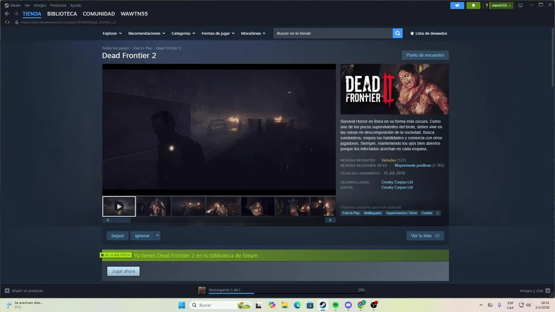555x312 pixels.
Task: Open File Explorer from the taskbar
Action: (284, 305)
